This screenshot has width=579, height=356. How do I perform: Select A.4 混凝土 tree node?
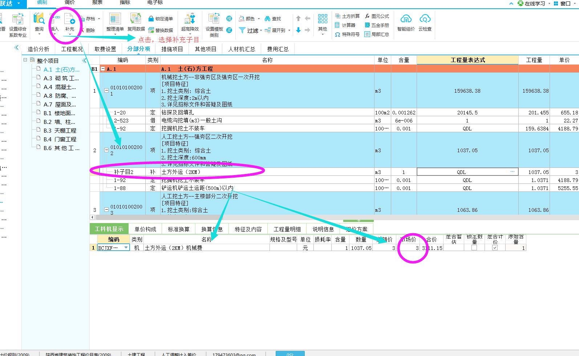(60, 87)
